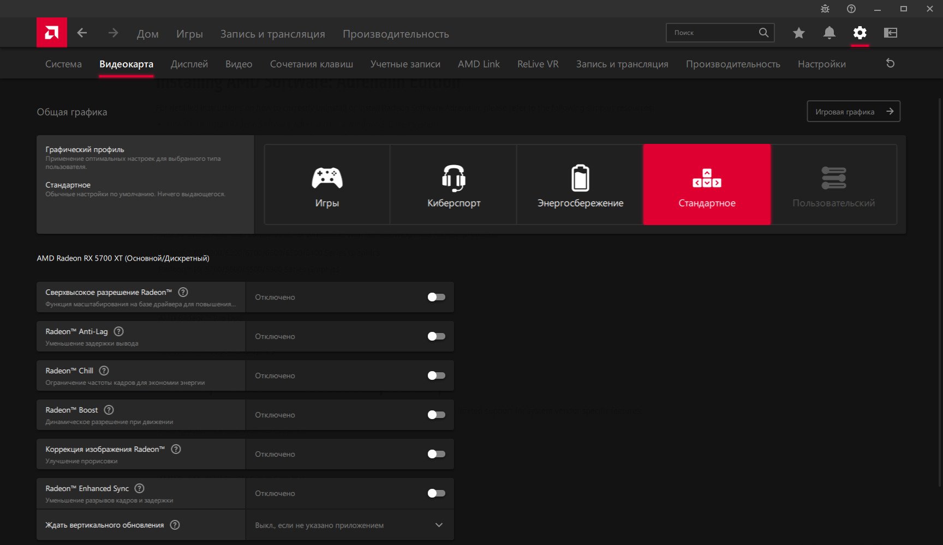Open the bug report icon
The height and width of the screenshot is (545, 943).
click(x=825, y=9)
